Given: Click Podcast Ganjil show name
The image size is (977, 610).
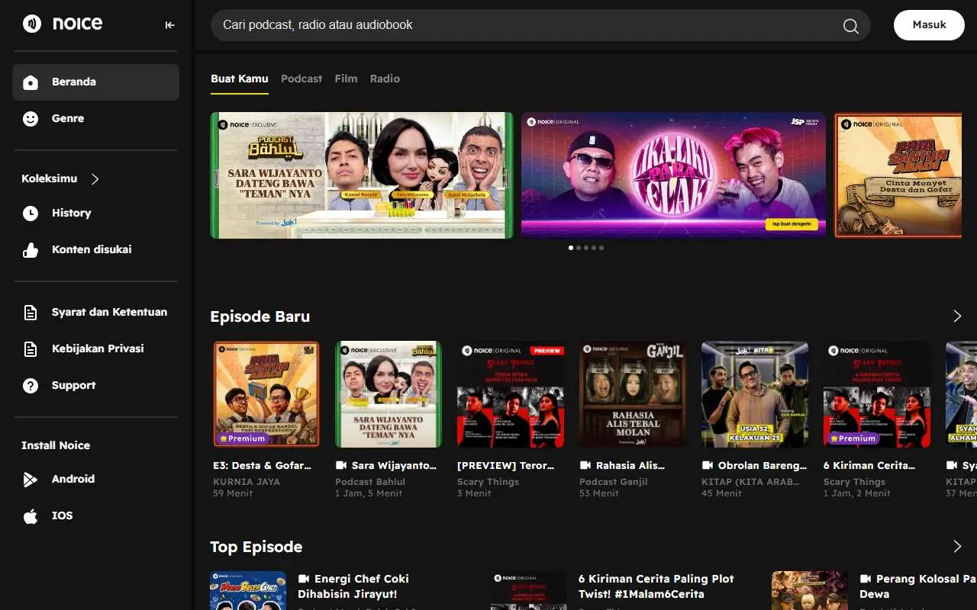Looking at the screenshot, I should point(614,482).
